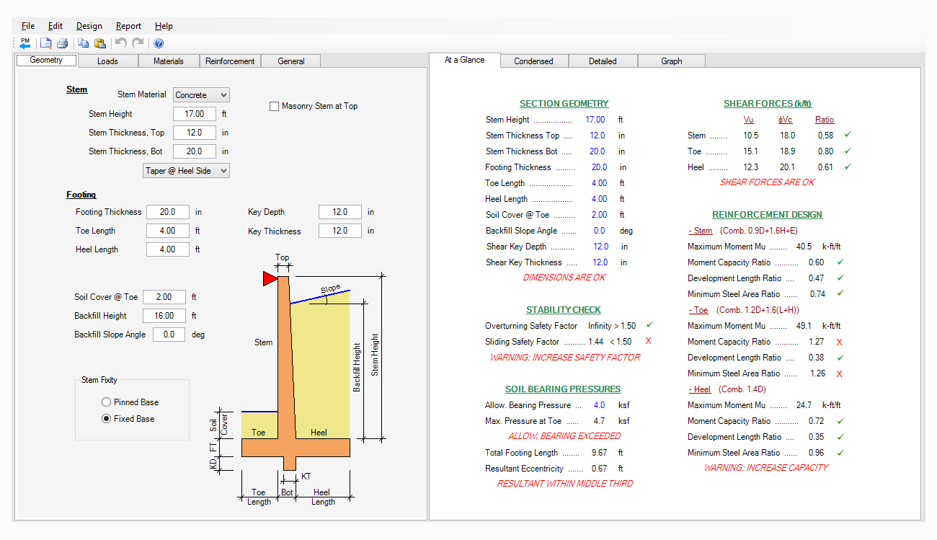Open the Stem Material dropdown

pyautogui.click(x=224, y=94)
